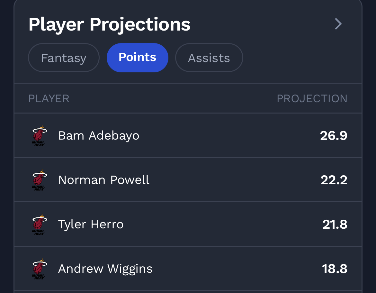Screen dimensions: 376x293
Task: Select the Points tab
Action: tap(137, 58)
